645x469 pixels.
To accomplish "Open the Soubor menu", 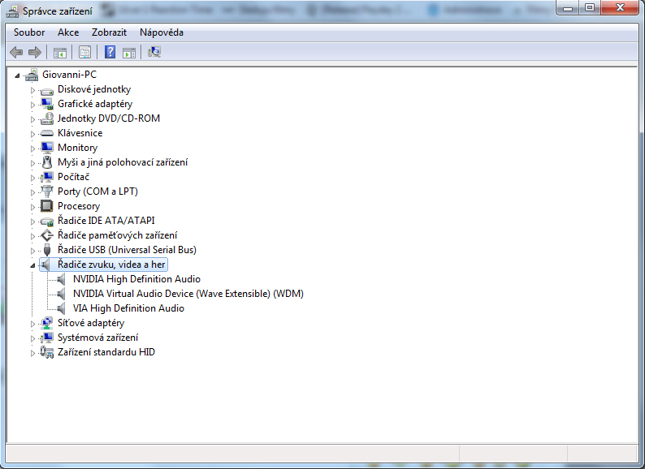I will tap(29, 32).
